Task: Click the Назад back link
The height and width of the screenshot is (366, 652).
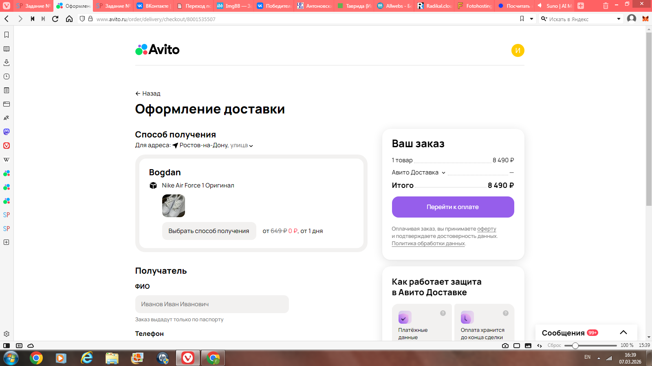Action: pyautogui.click(x=148, y=94)
